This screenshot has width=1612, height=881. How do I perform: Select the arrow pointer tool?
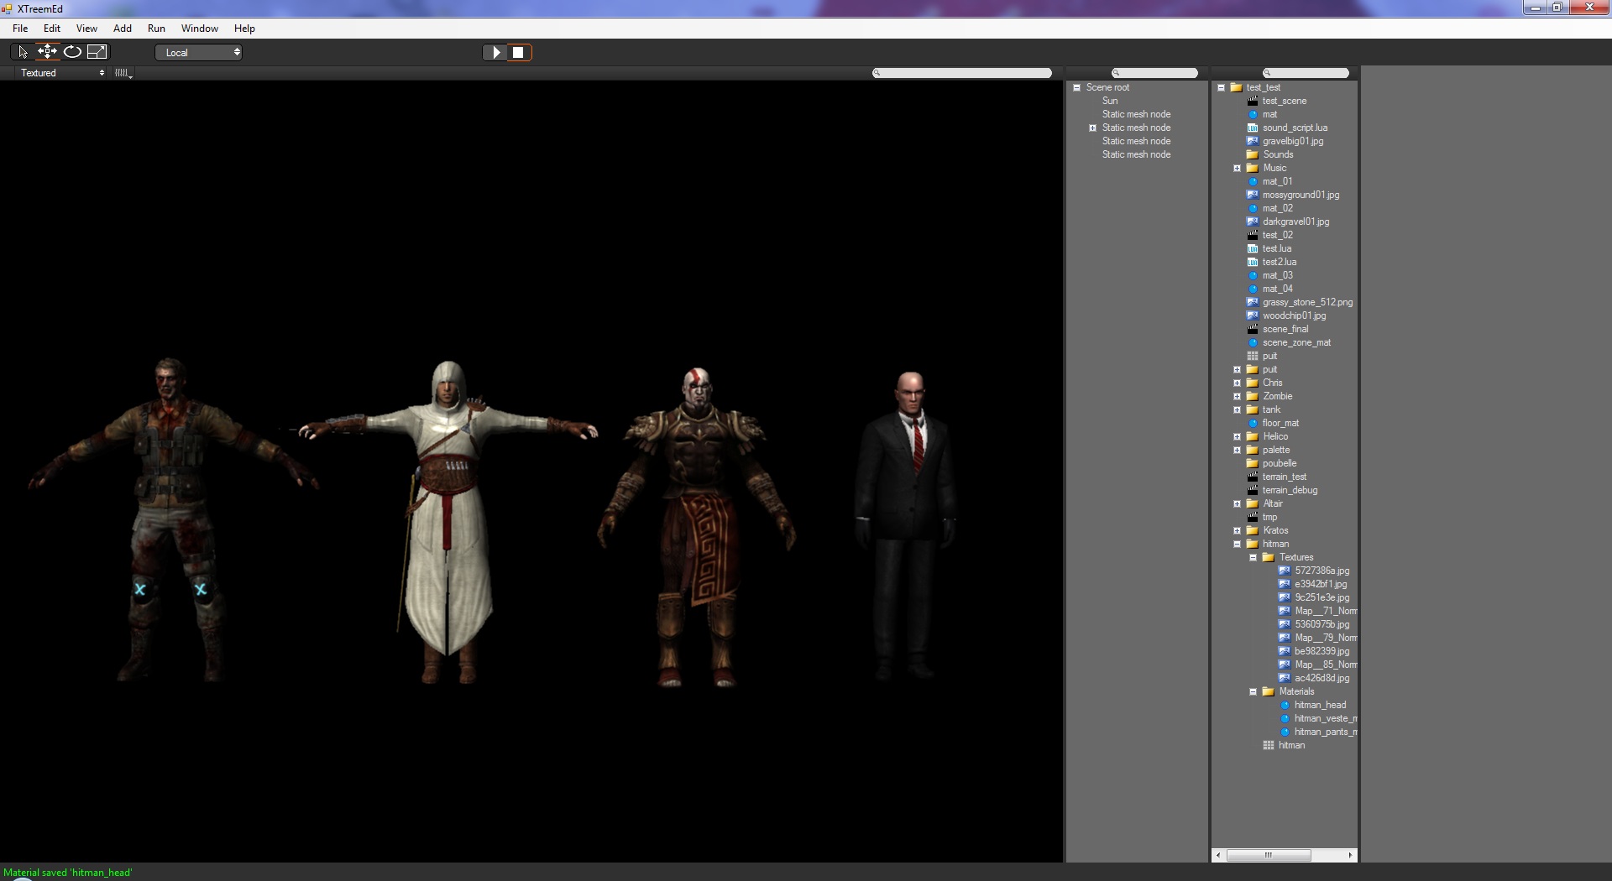coord(23,52)
